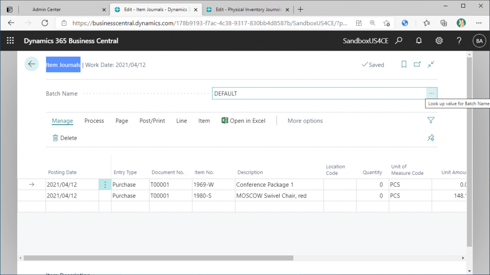Screen dimensions: 490x275
Task: Select the row selector arrow for first line
Action: (32, 185)
